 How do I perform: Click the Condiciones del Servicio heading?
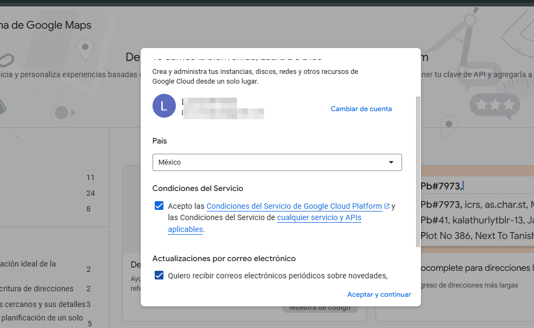(197, 188)
